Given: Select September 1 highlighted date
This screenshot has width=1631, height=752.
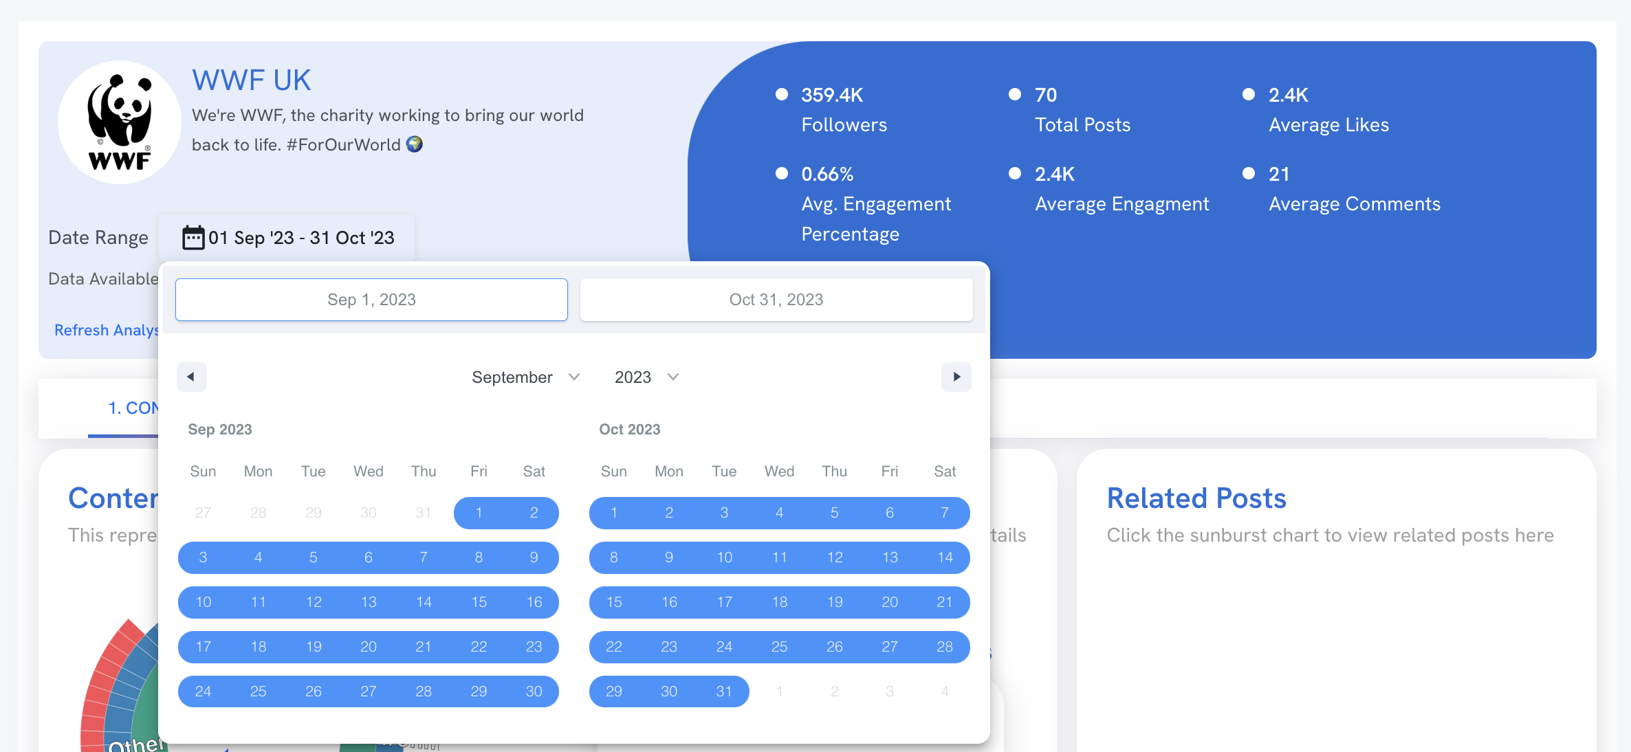Looking at the screenshot, I should (x=479, y=513).
